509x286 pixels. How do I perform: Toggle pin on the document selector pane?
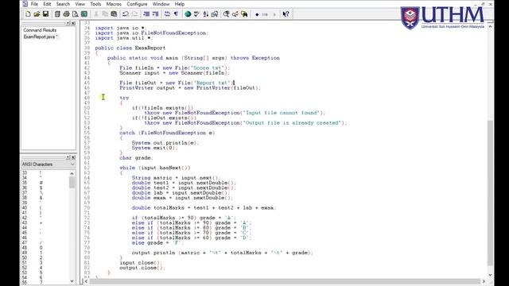tap(68, 23)
